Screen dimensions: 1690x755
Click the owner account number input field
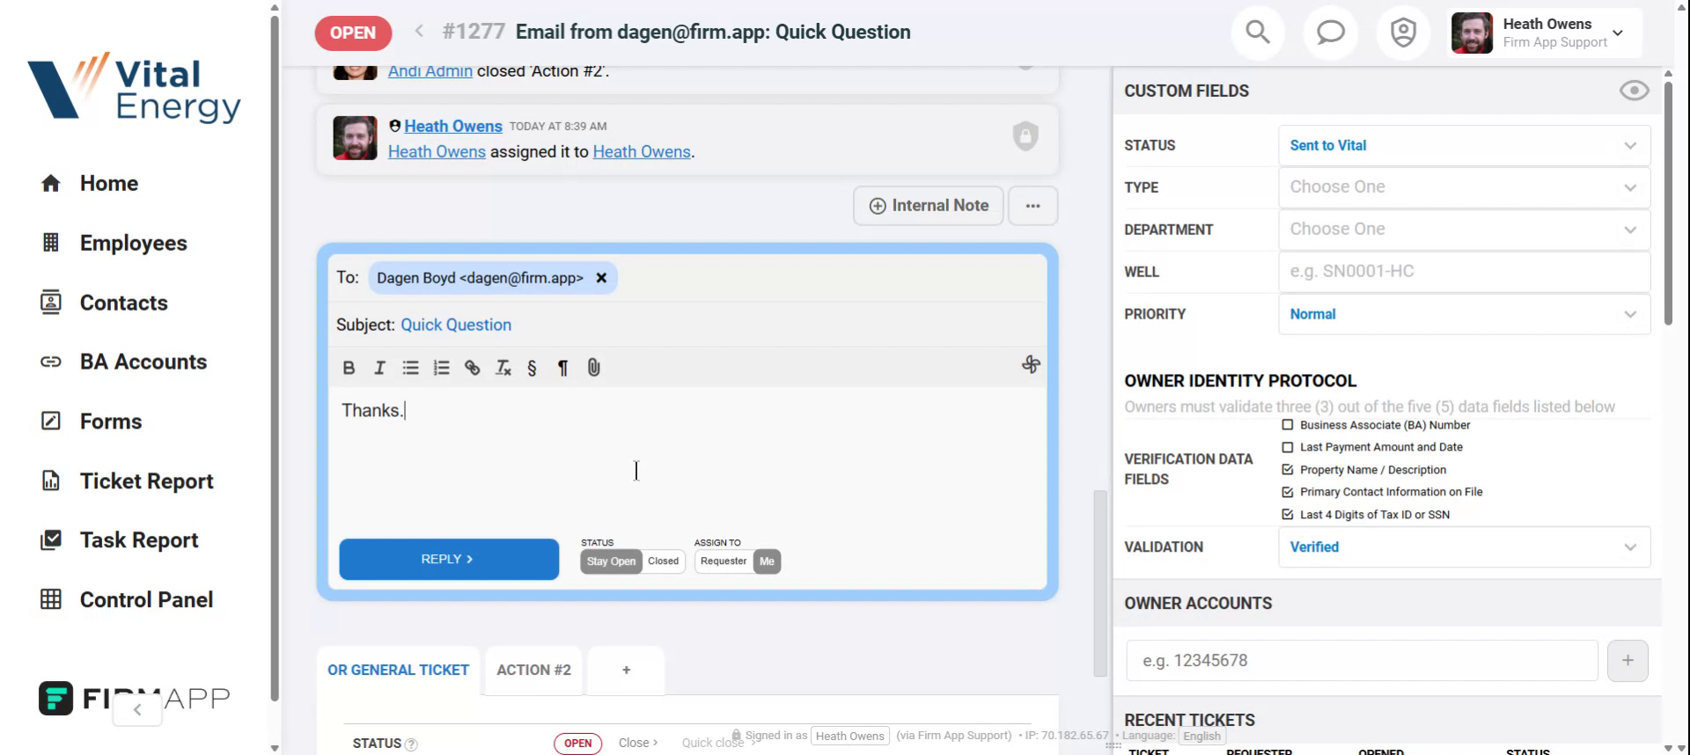pos(1362,661)
